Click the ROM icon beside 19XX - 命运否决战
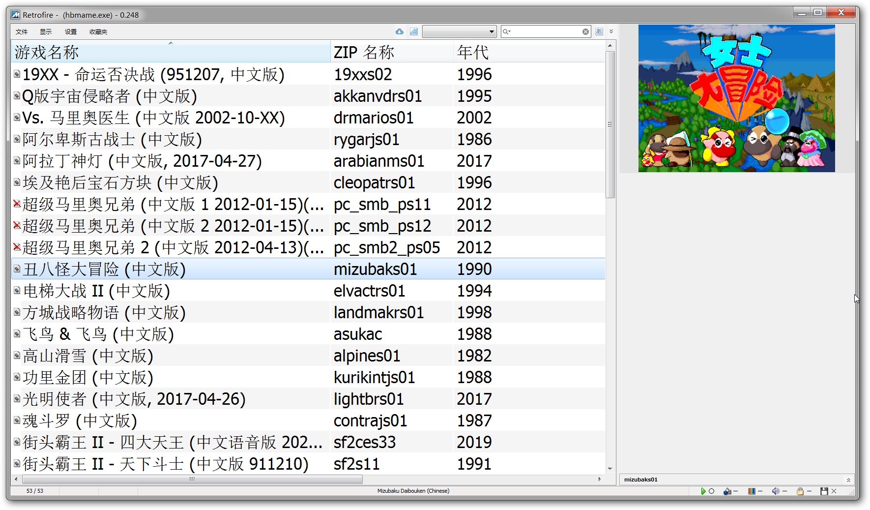The image size is (870, 510). (17, 74)
